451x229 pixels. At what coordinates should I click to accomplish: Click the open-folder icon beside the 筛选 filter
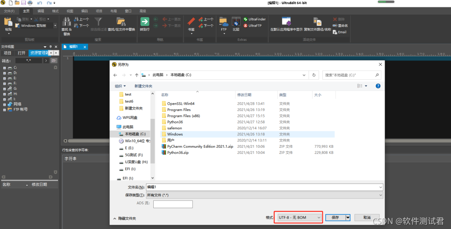click(x=53, y=60)
